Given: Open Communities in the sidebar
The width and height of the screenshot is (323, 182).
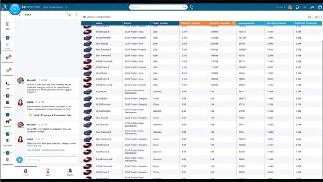Looking at the screenshot, I should pyautogui.click(x=7, y=59).
